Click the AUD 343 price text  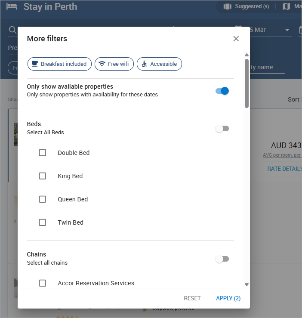click(287, 145)
